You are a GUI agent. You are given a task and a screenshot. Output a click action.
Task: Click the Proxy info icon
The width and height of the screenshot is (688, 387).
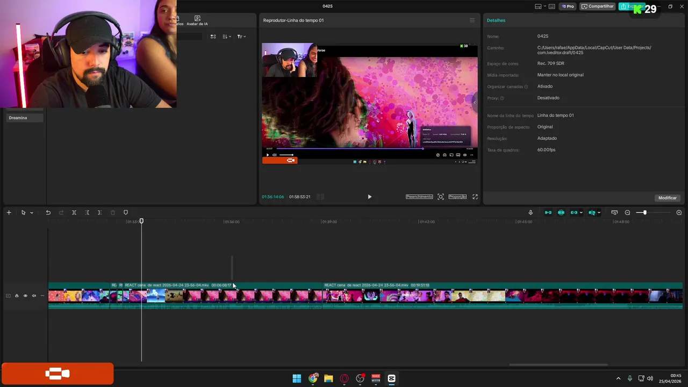coord(502,98)
